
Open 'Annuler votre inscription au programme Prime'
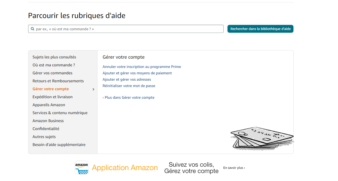(x=142, y=67)
